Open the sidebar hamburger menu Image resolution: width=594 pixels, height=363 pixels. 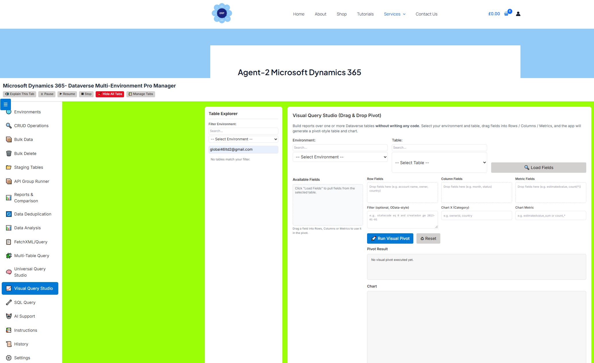(5, 104)
